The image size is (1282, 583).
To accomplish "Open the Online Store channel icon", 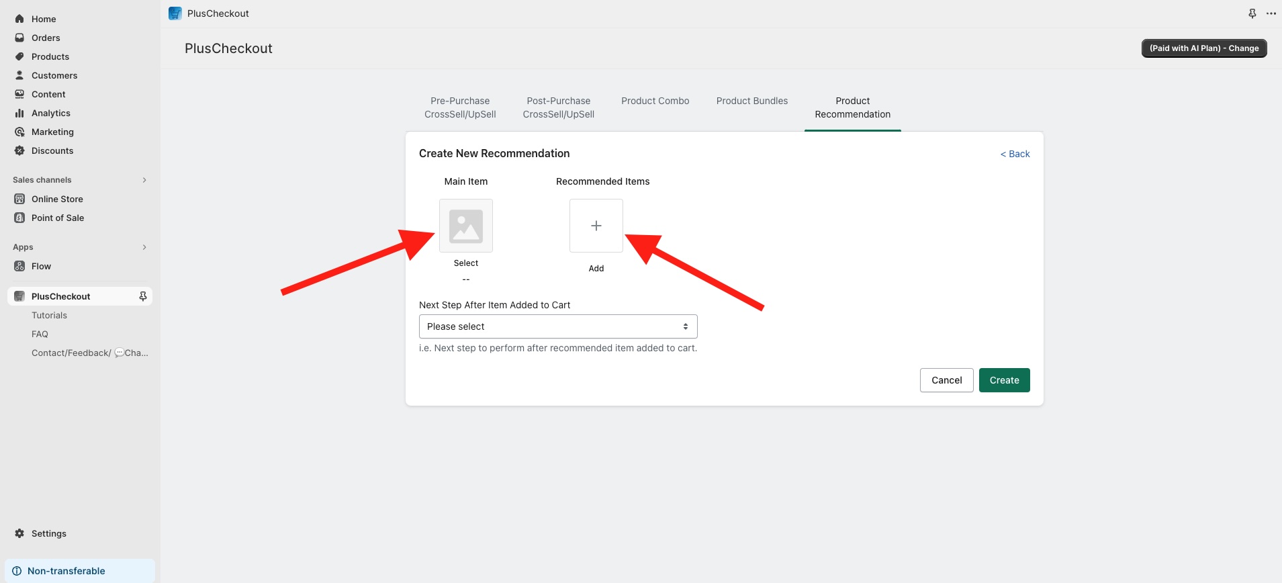I will point(19,199).
